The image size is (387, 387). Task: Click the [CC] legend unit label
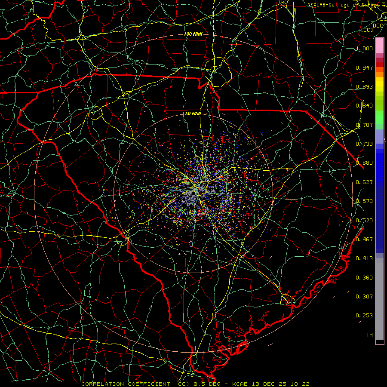click(x=367, y=30)
